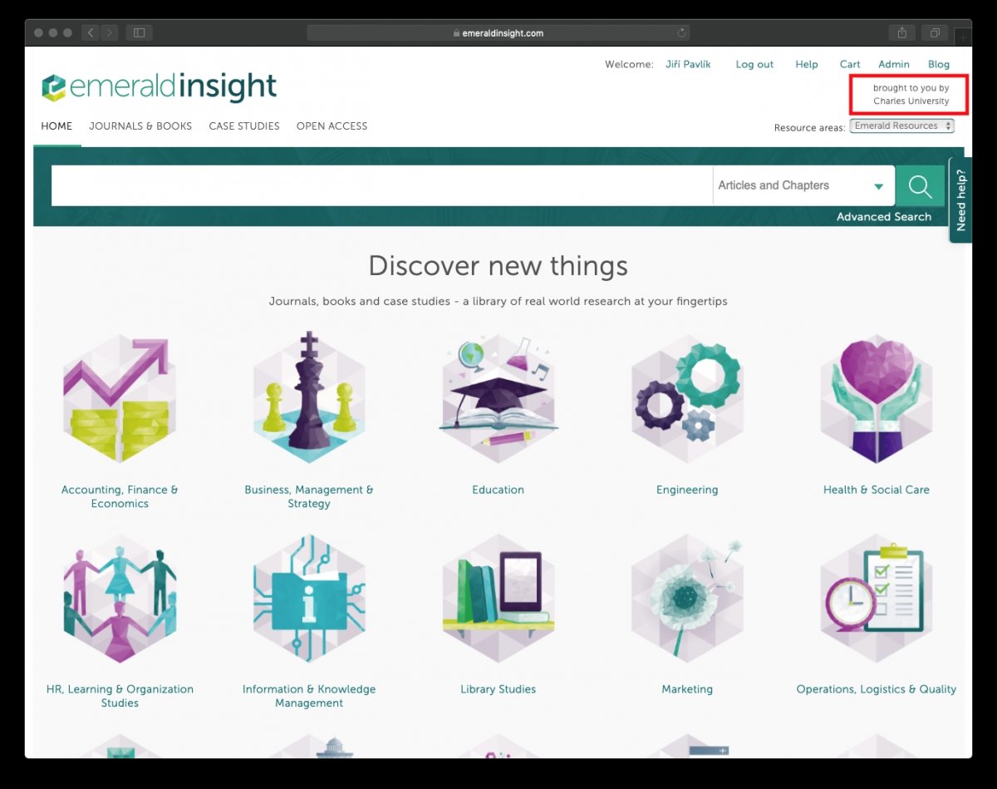The width and height of the screenshot is (997, 789).
Task: Click the Operations clipboard and clock icon
Action: (876, 597)
